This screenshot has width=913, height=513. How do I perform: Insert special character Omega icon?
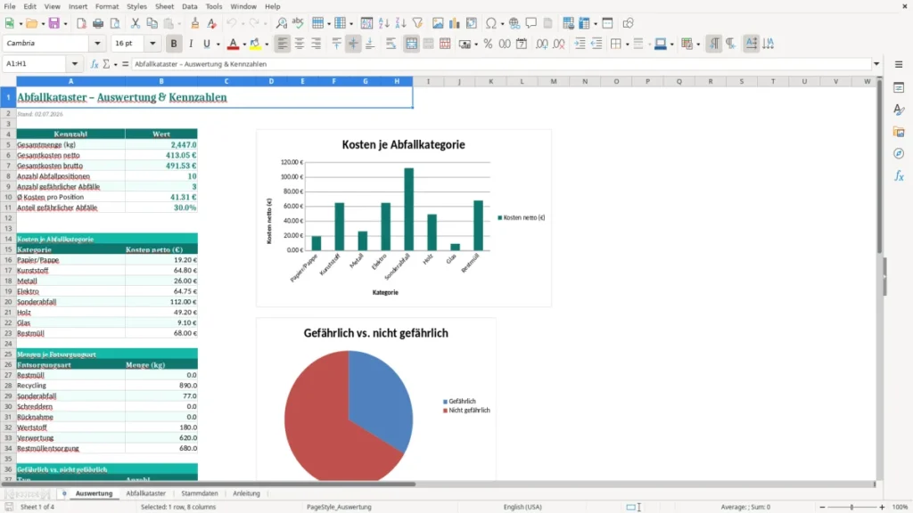coord(491,23)
